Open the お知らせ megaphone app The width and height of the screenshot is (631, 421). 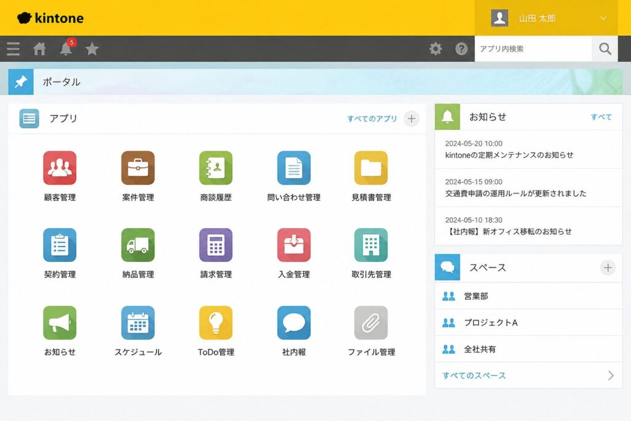pos(60,323)
